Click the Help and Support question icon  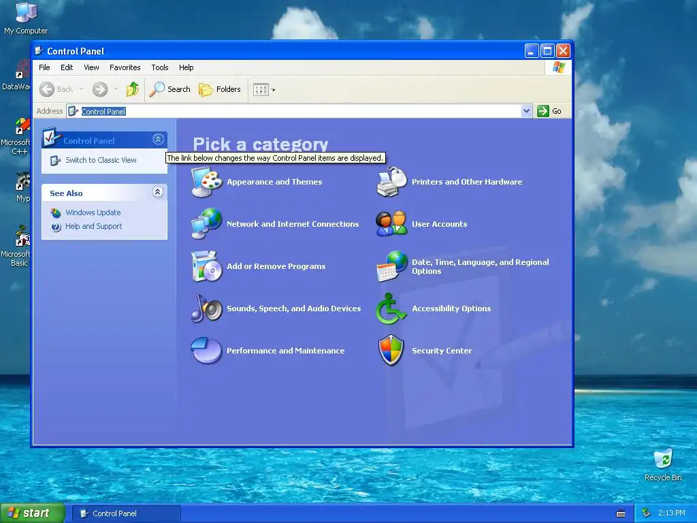coord(56,227)
